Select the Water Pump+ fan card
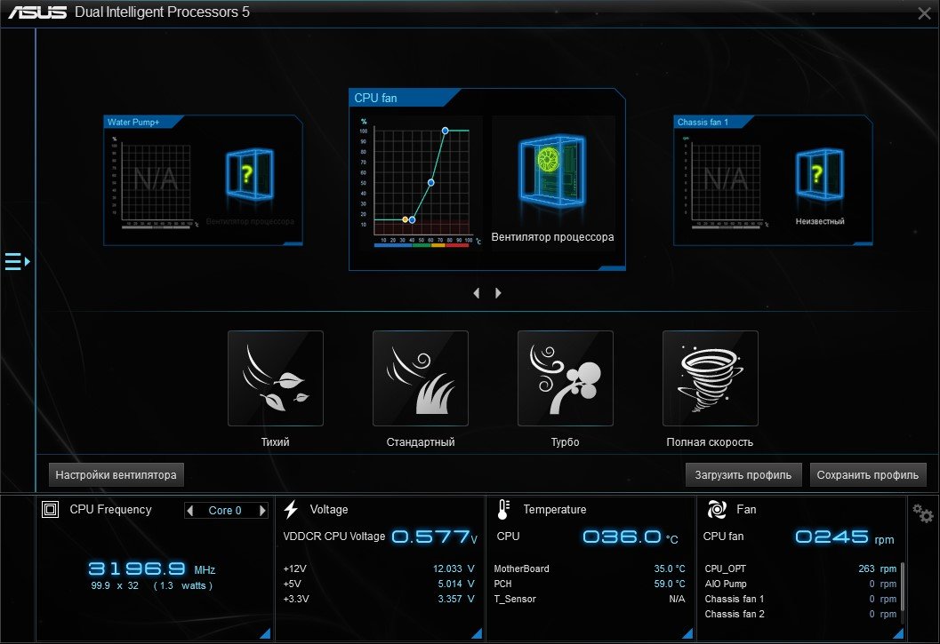 [204, 180]
